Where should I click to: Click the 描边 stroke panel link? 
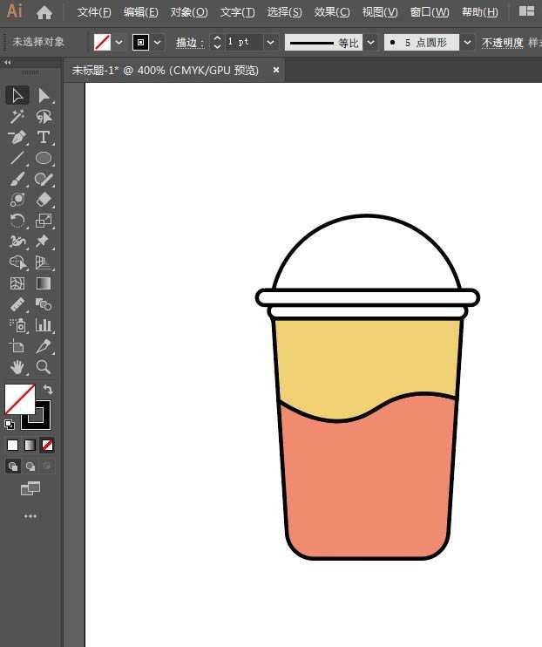click(x=189, y=42)
